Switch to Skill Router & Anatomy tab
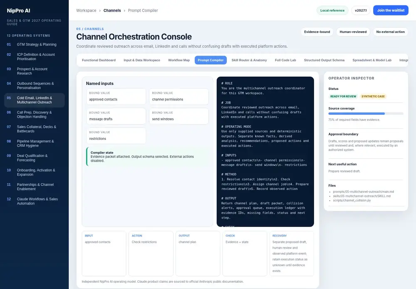This screenshot has width=416, height=289. pyautogui.click(x=249, y=60)
